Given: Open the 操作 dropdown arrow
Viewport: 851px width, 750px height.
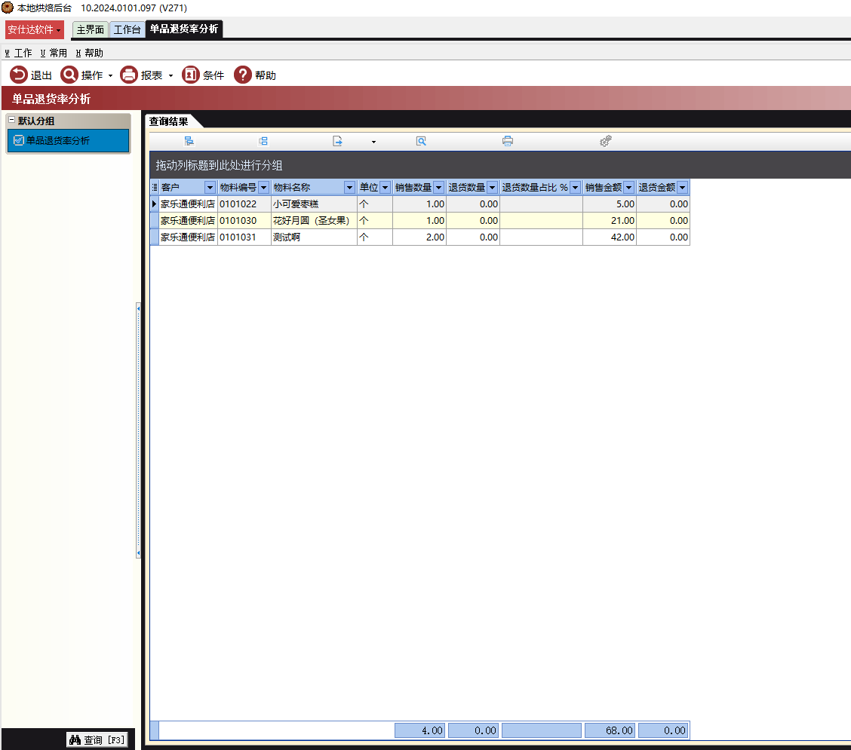Looking at the screenshot, I should tap(110, 76).
